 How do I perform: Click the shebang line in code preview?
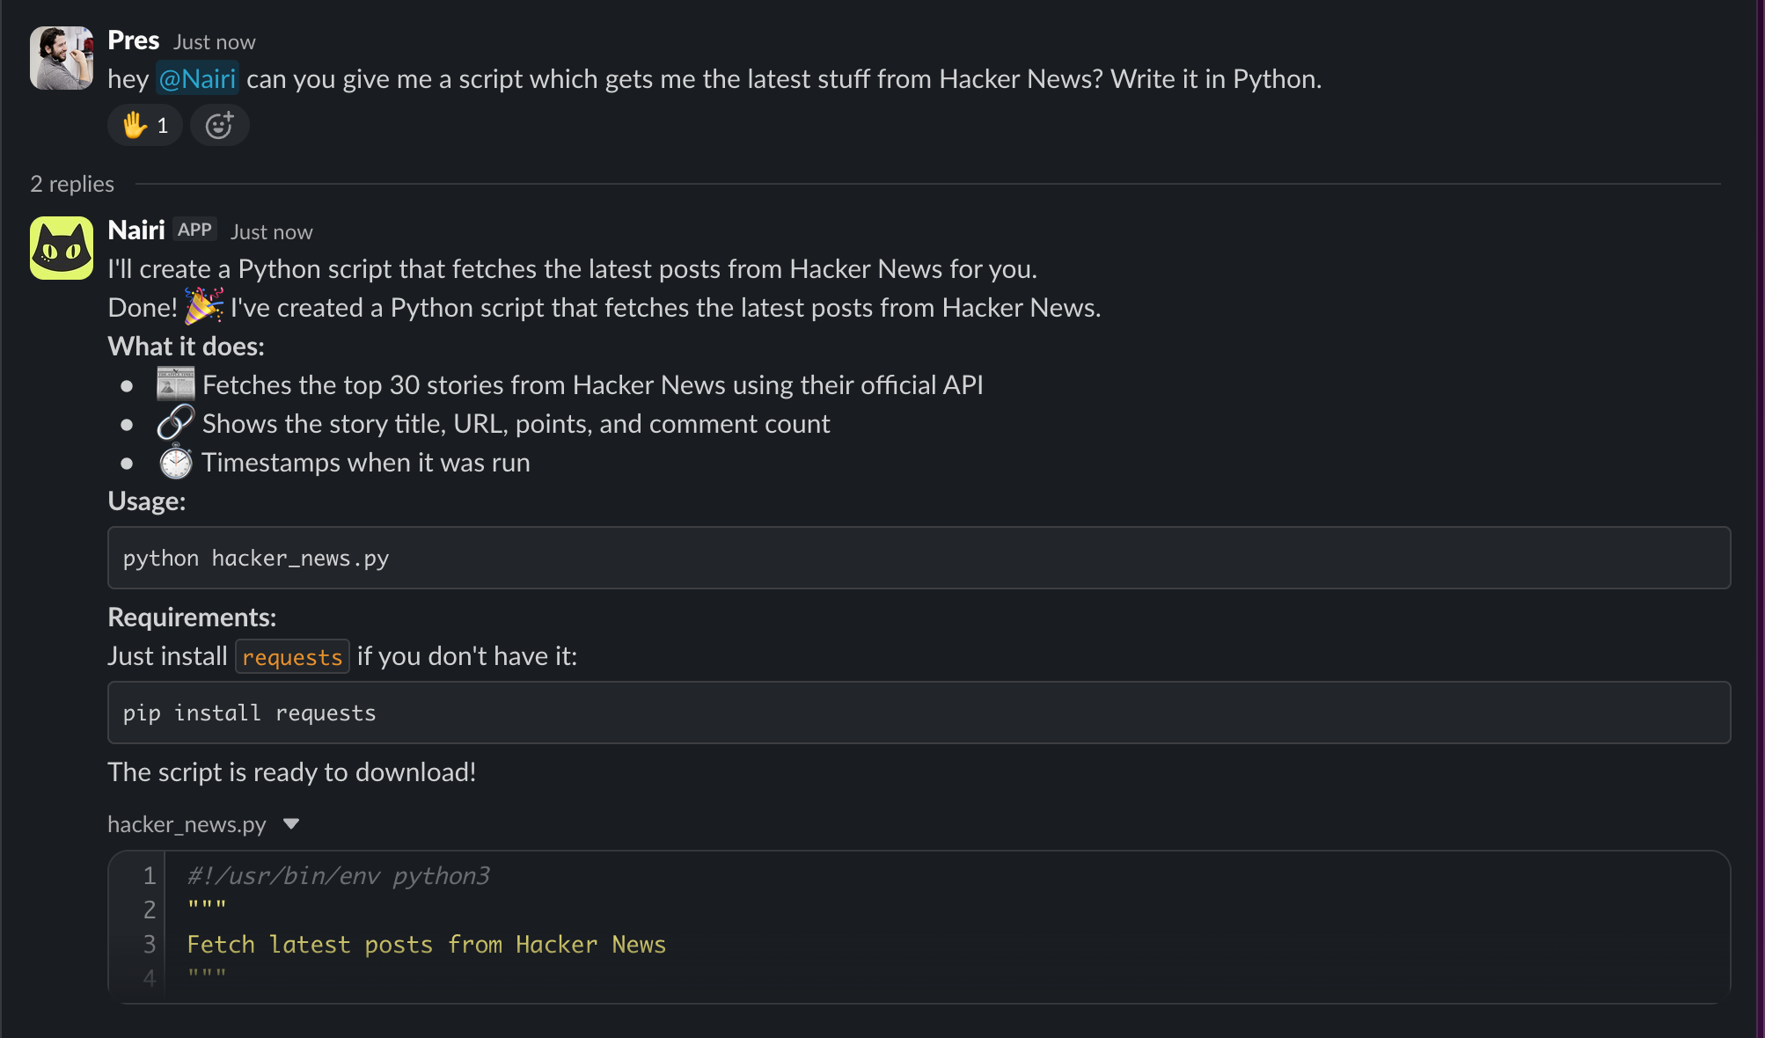(x=339, y=876)
